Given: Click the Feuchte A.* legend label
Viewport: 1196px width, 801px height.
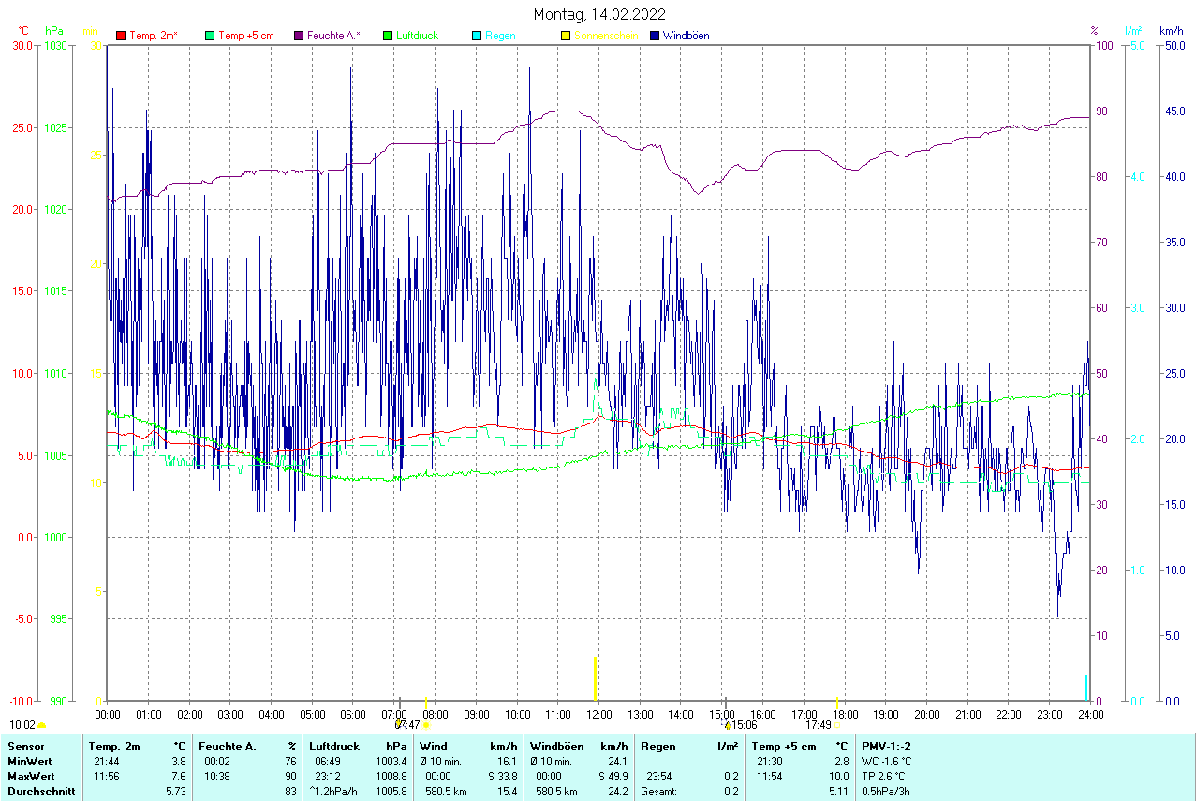Looking at the screenshot, I should coord(333,36).
